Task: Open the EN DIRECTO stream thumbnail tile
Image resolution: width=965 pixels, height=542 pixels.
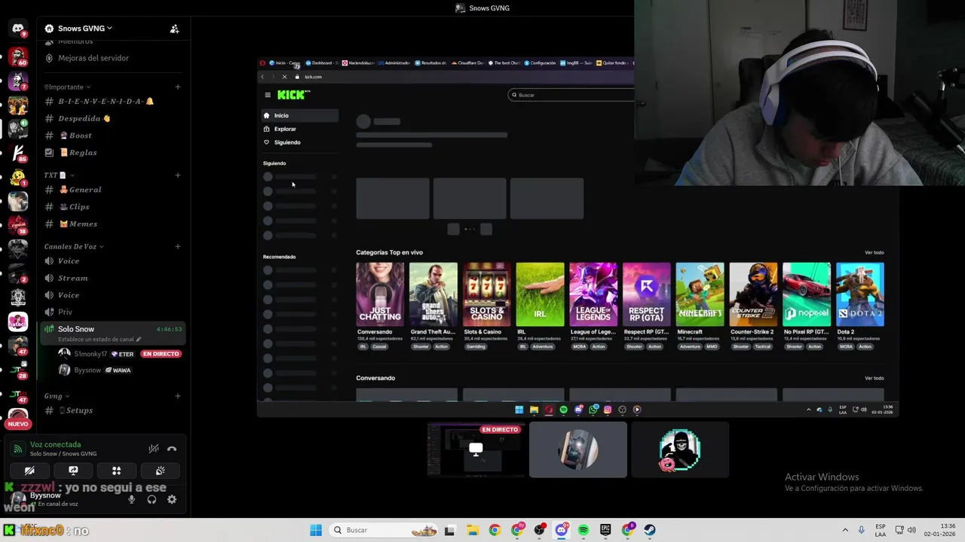Action: [x=476, y=449]
